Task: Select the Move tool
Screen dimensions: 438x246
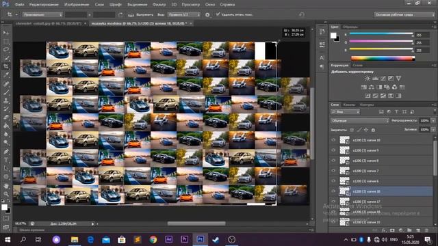Action: click(x=6, y=32)
